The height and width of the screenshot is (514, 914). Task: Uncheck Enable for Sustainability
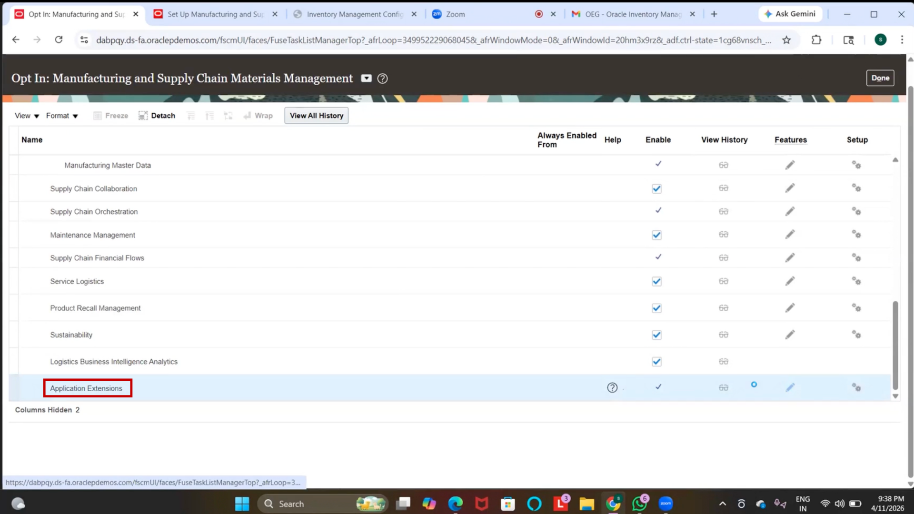click(656, 335)
